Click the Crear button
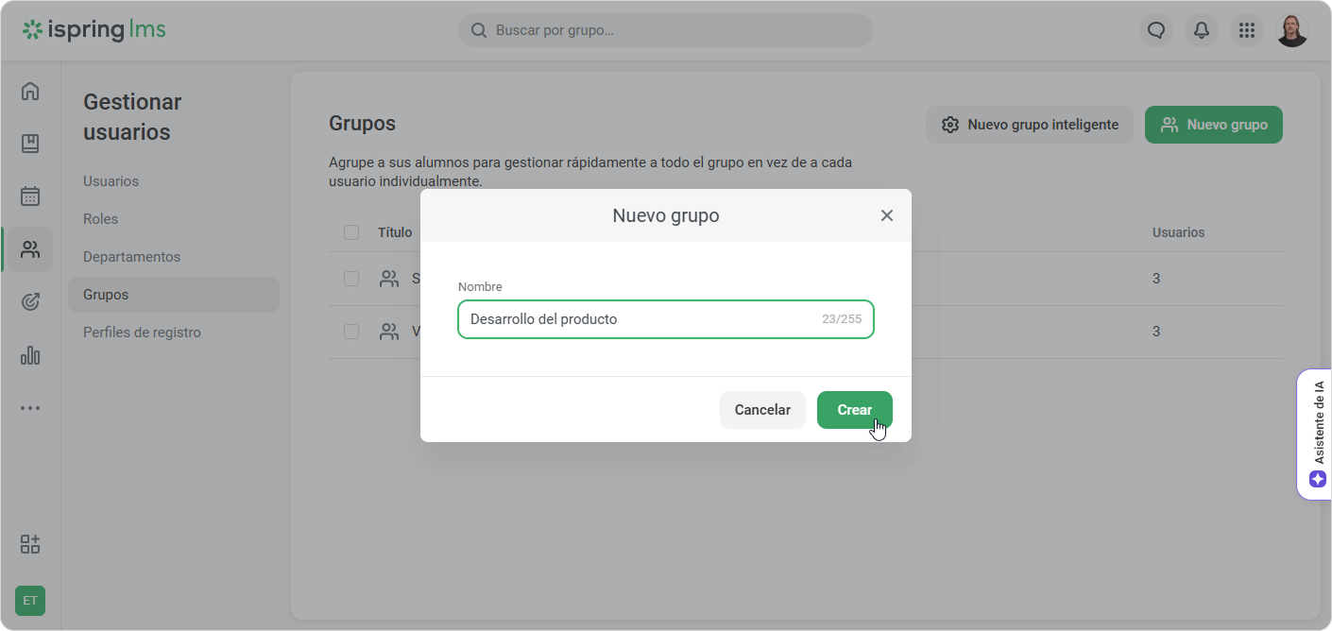Image resolution: width=1332 pixels, height=631 pixels. [854, 410]
